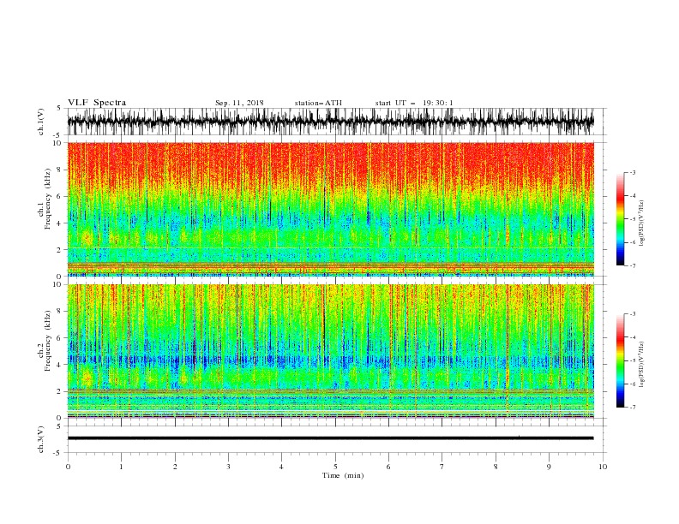Click time axis tick label "3"
This screenshot has width=679, height=524.
[x=228, y=467]
